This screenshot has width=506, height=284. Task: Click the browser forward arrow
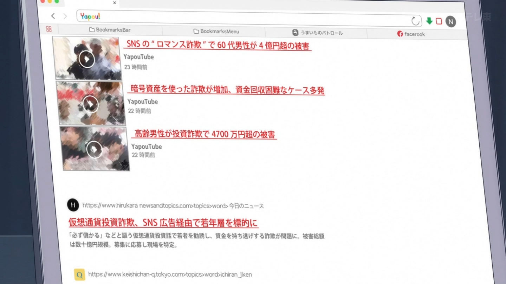[65, 16]
